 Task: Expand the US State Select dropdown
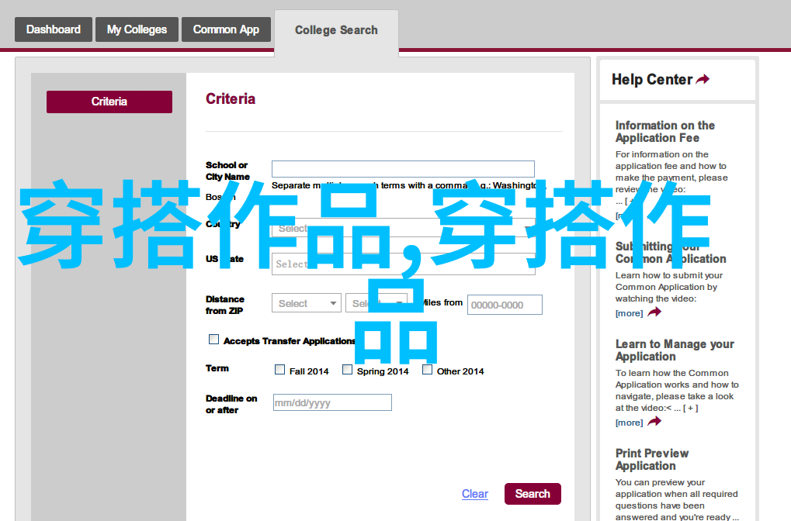coord(404,264)
